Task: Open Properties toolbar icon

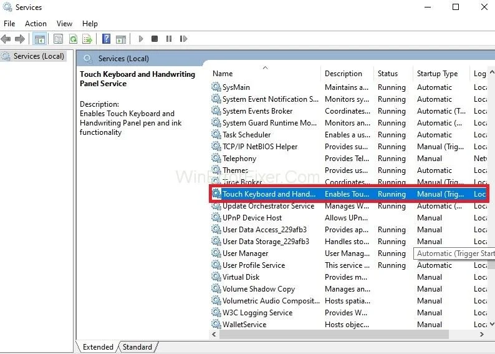Action: click(58, 39)
